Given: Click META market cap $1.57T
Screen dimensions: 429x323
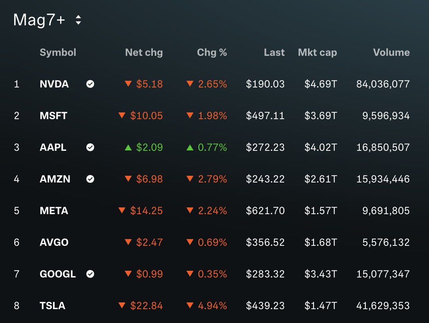Looking at the screenshot, I should pyautogui.click(x=321, y=211).
